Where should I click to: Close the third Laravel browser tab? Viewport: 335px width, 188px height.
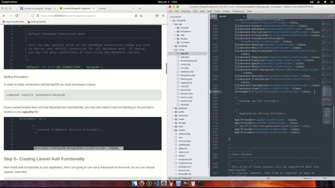coord(133,8)
